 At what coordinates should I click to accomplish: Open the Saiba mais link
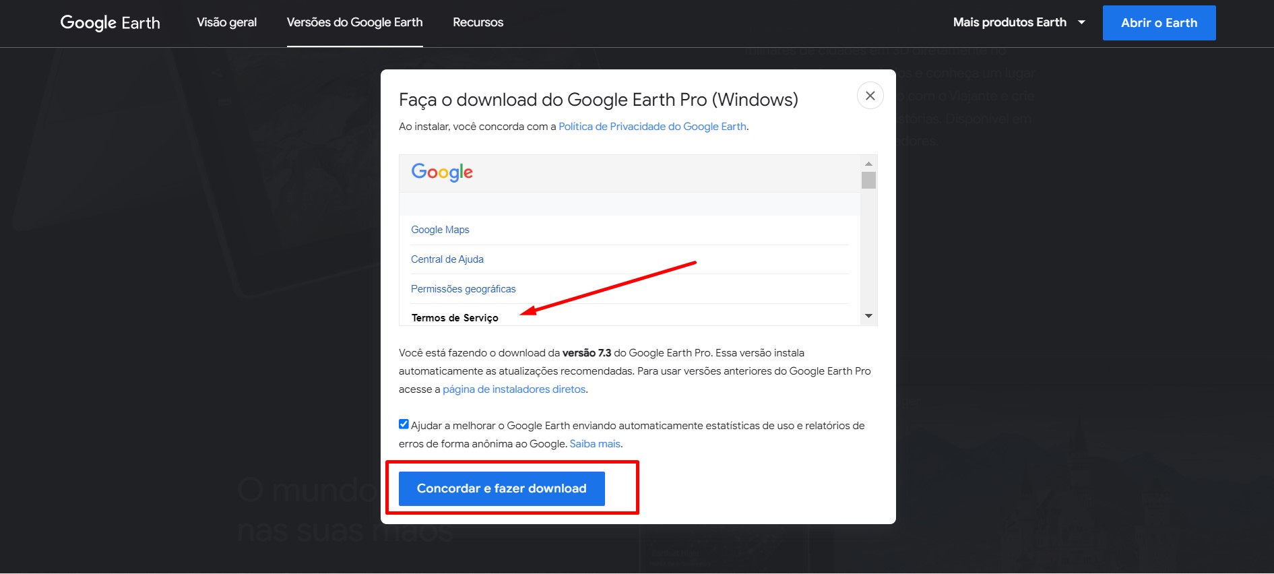coord(595,443)
